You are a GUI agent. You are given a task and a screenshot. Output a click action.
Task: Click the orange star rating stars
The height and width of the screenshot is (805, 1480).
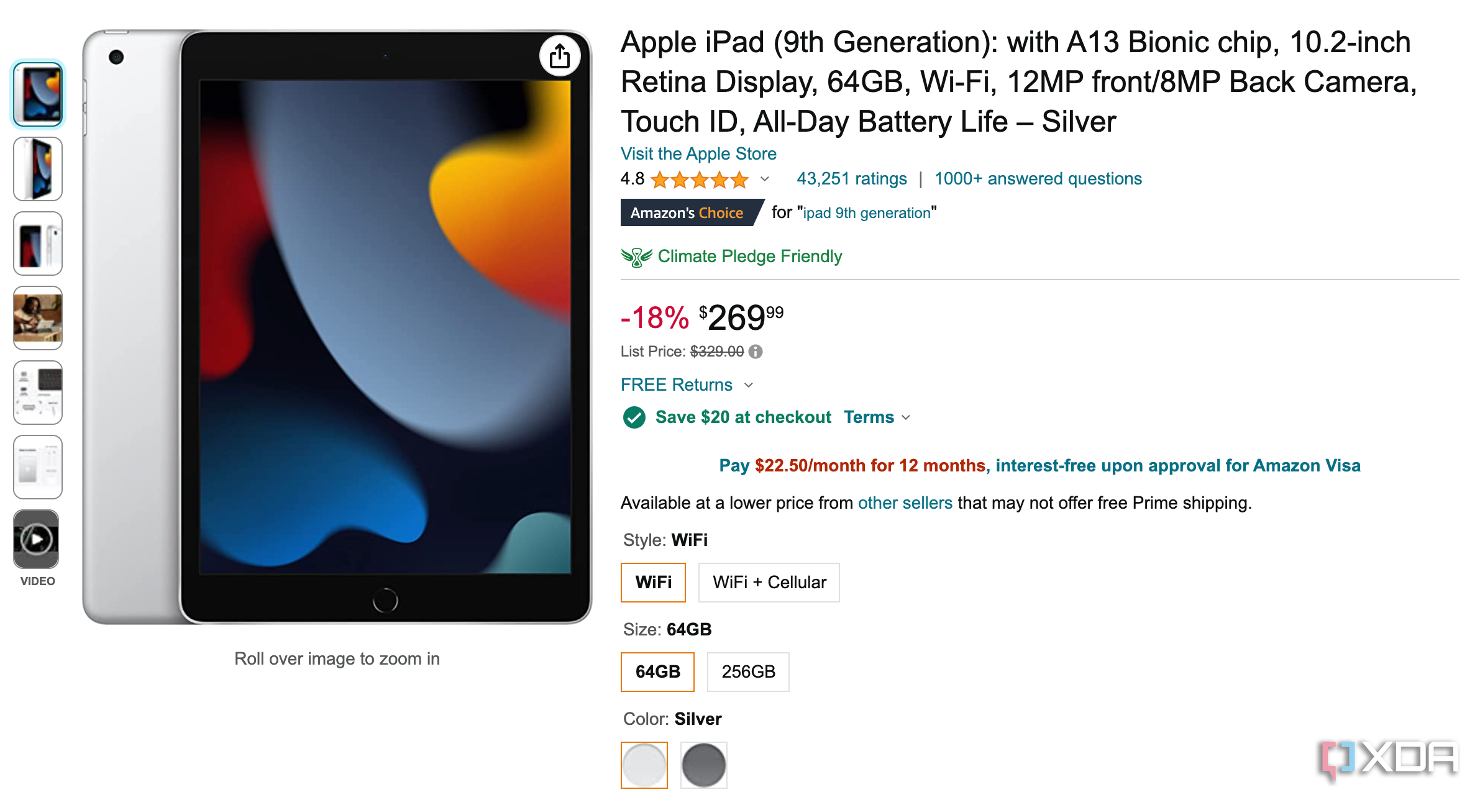coord(698,180)
